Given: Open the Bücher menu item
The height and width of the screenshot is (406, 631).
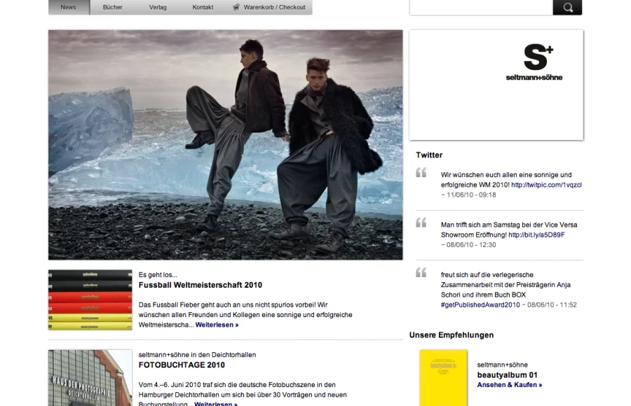Looking at the screenshot, I should click(112, 8).
